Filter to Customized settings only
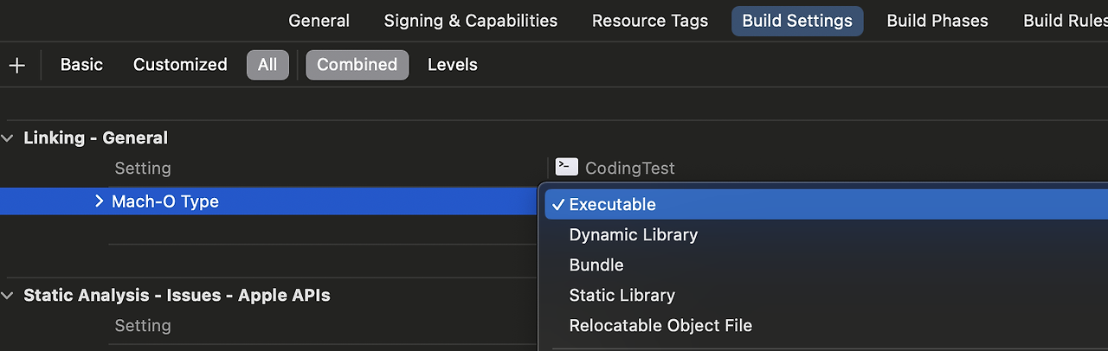This screenshot has height=351, width=1108. 180,65
